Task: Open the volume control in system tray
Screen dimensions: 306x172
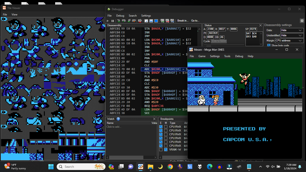Action: [273, 167]
